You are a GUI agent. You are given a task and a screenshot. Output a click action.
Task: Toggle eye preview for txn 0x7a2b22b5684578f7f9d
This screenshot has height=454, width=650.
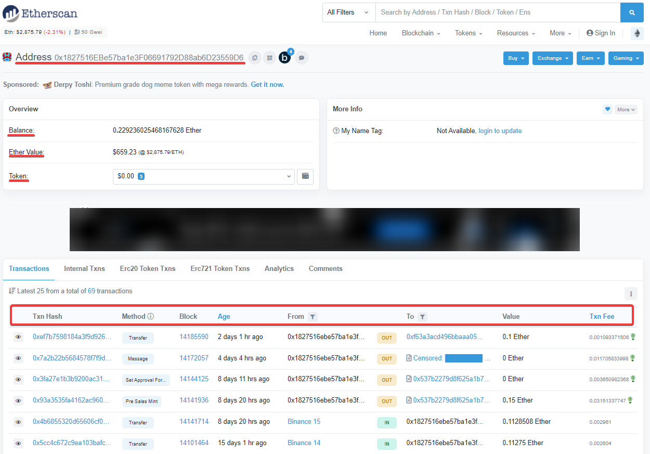click(18, 358)
